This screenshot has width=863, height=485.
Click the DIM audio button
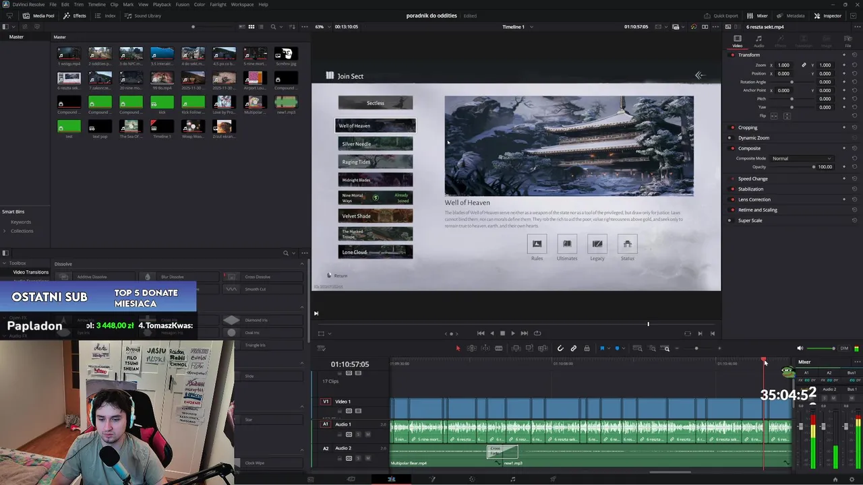[844, 348]
